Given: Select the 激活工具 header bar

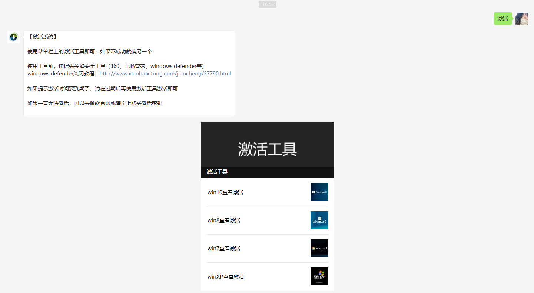Looking at the screenshot, I should point(267,171).
